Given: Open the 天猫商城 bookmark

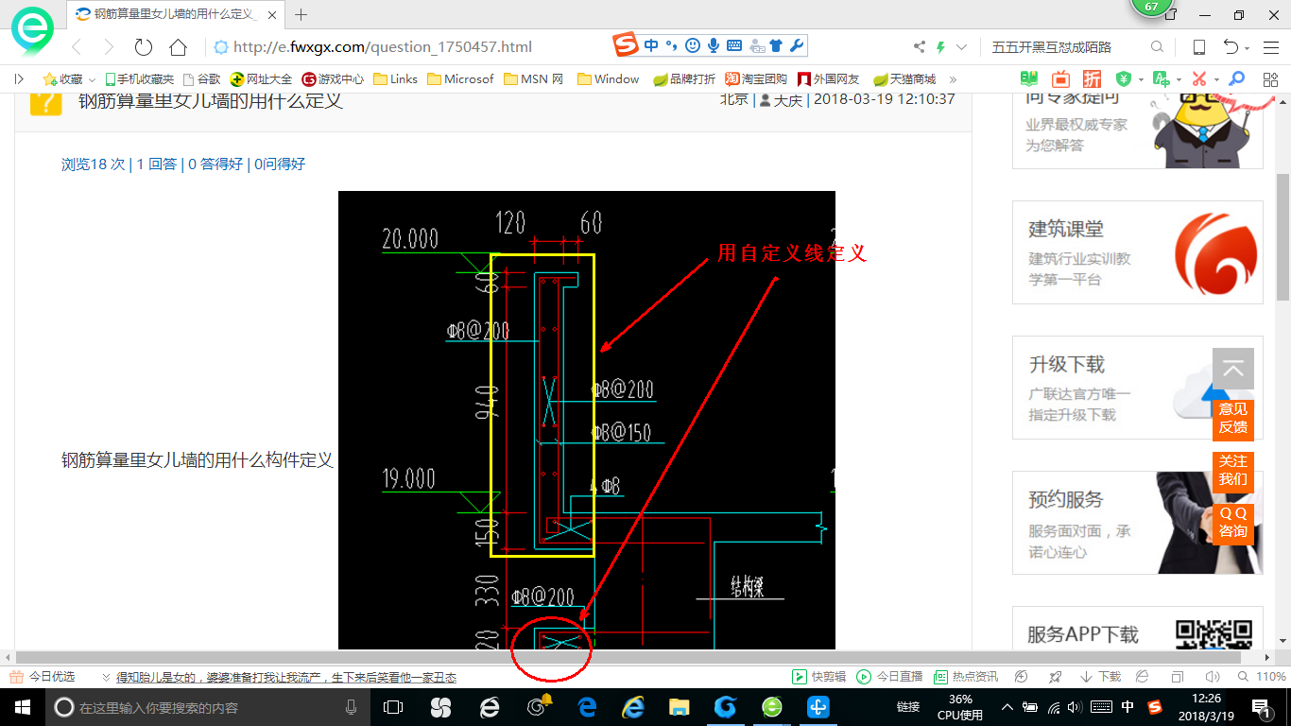Looking at the screenshot, I should 904,79.
